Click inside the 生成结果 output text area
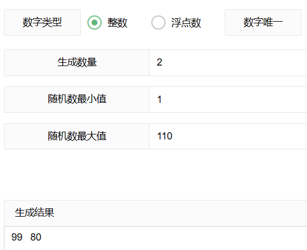The height and width of the screenshot is (250, 307). pos(156,238)
